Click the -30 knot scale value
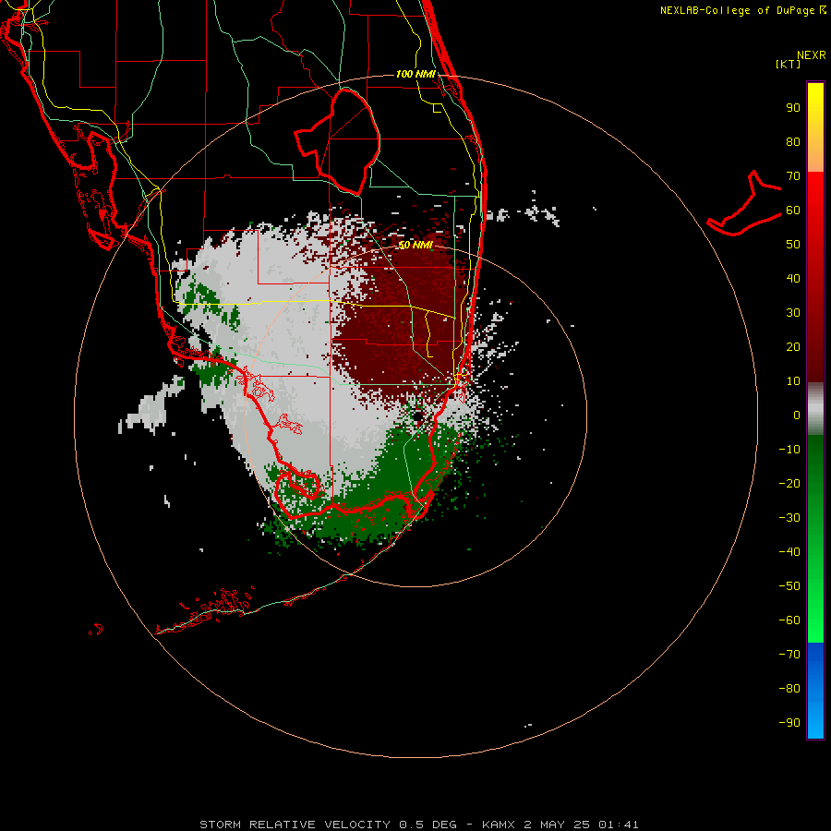 tap(789, 518)
